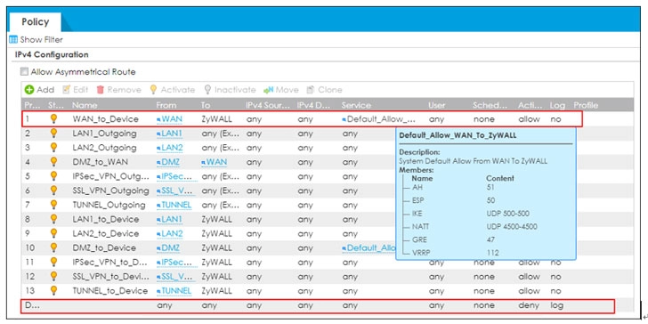Click status bulb of IPSec_VPN_to_Device rule
The height and width of the screenshot is (324, 648).
(53, 262)
